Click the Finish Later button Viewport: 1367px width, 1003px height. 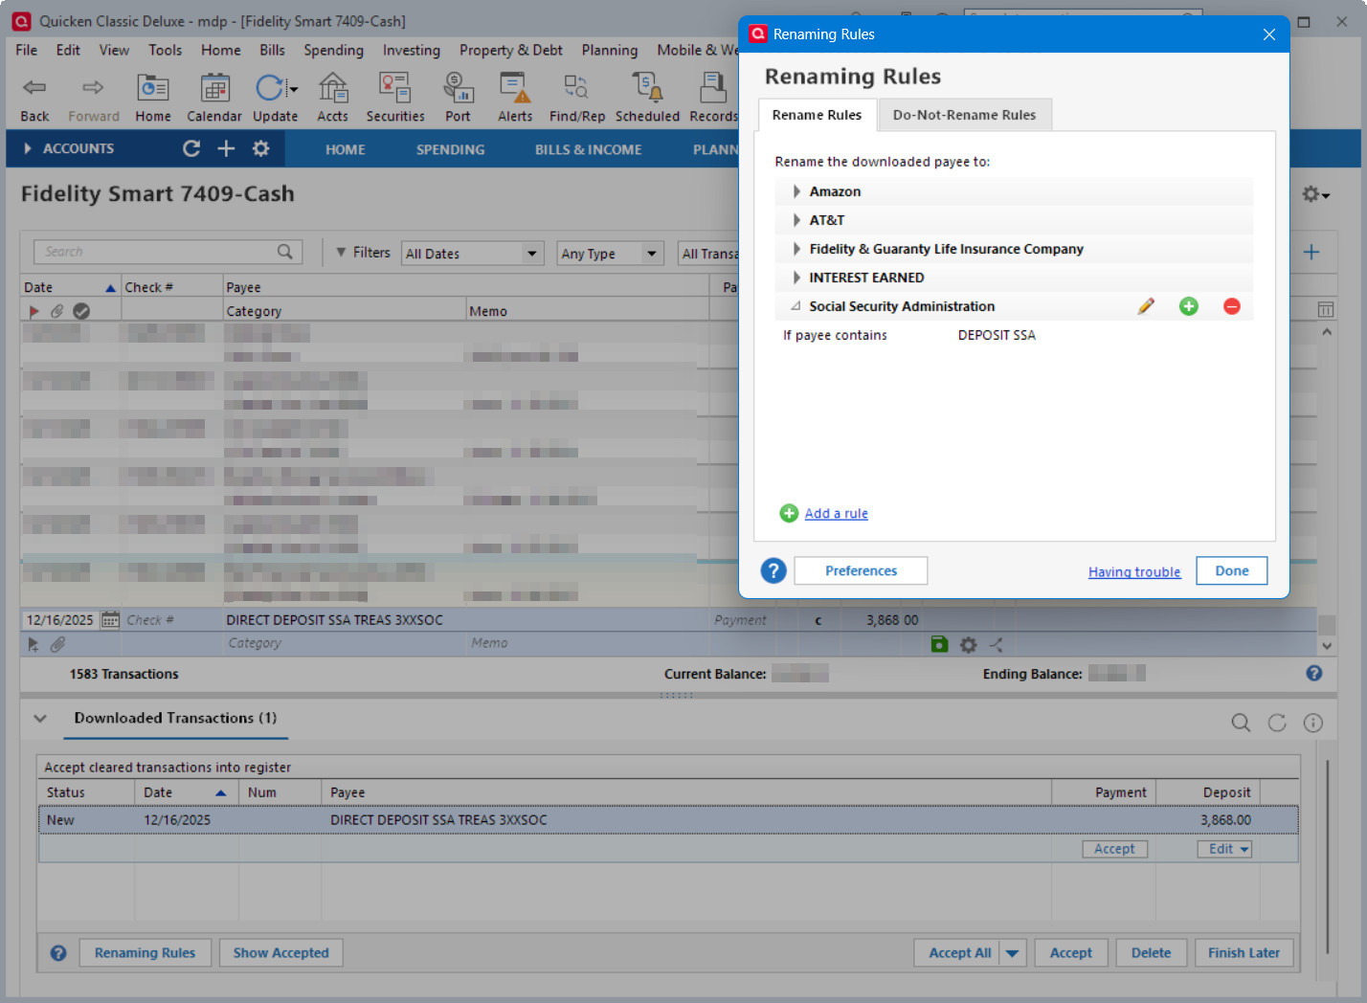pos(1244,953)
